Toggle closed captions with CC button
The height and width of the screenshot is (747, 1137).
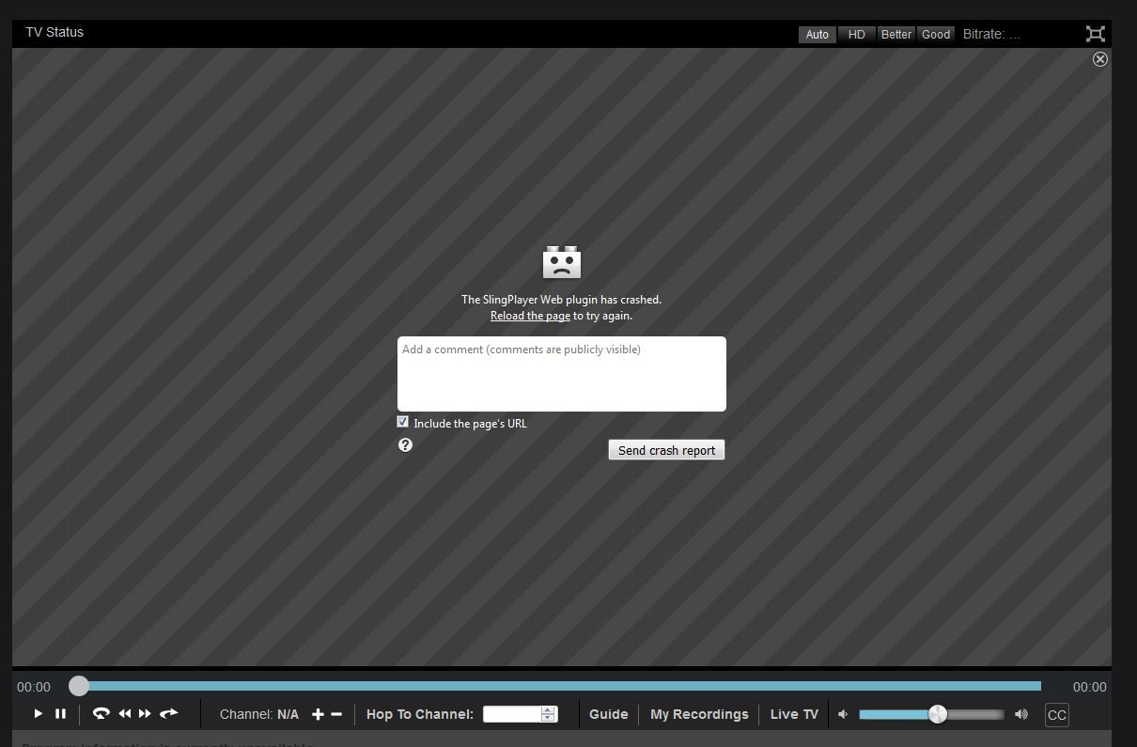point(1057,715)
